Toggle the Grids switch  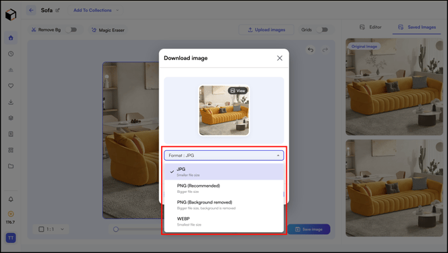[x=322, y=29]
